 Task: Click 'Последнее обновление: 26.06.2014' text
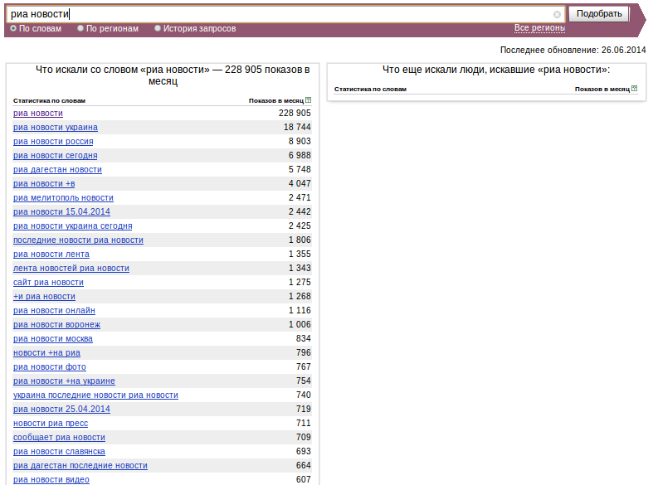pos(573,50)
